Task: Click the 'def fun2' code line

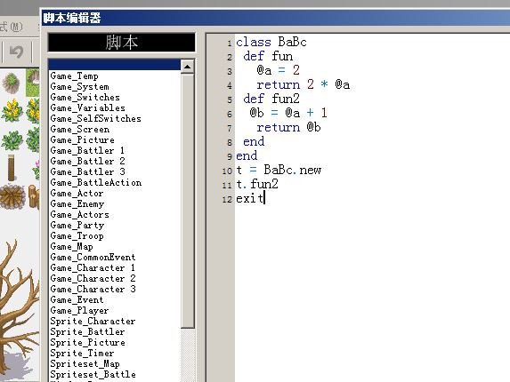Action: pos(271,99)
